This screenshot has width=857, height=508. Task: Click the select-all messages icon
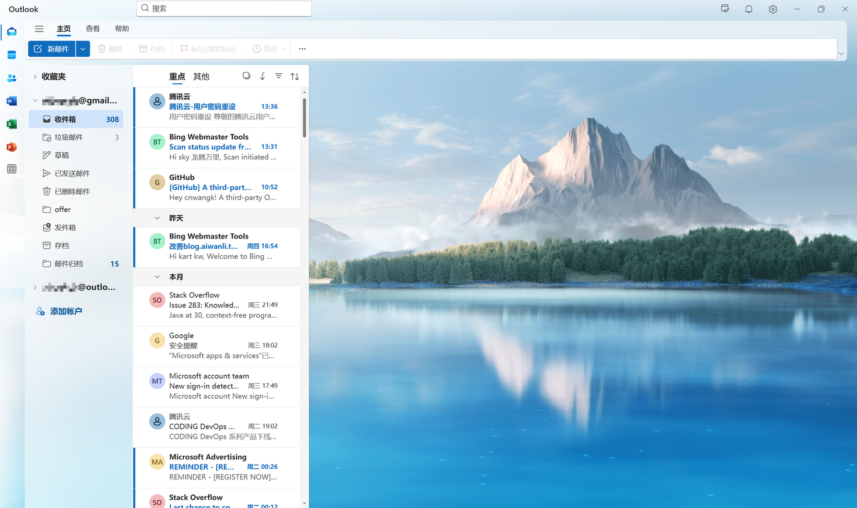246,76
